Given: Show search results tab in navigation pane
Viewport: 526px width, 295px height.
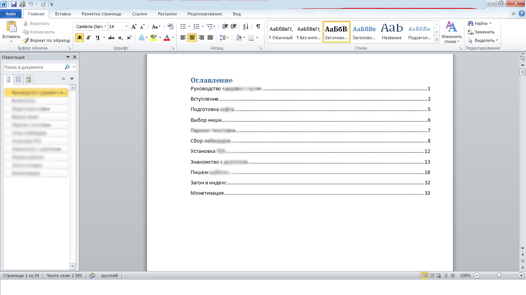Looking at the screenshot, I should tap(28, 80).
